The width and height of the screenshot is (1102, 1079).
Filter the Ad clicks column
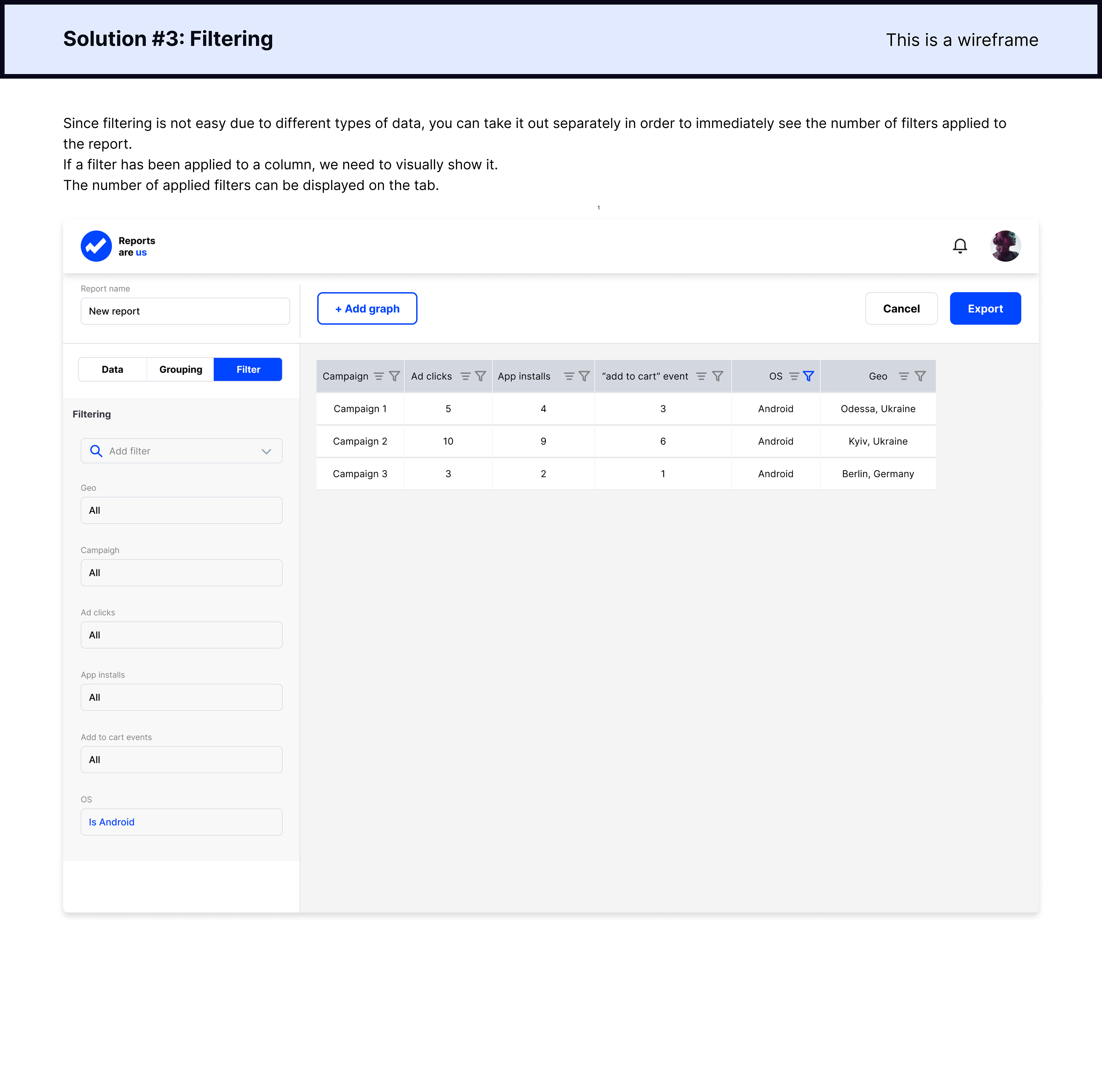[x=480, y=376]
